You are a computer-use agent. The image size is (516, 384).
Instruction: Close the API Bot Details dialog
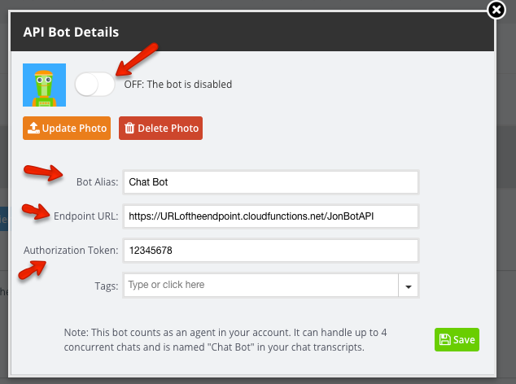pos(496,10)
